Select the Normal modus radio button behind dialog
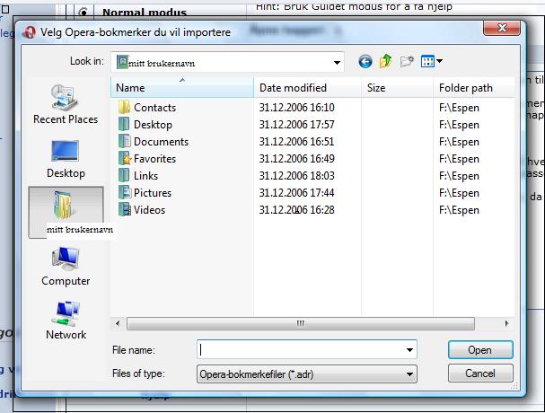The image size is (545, 413). click(84, 13)
